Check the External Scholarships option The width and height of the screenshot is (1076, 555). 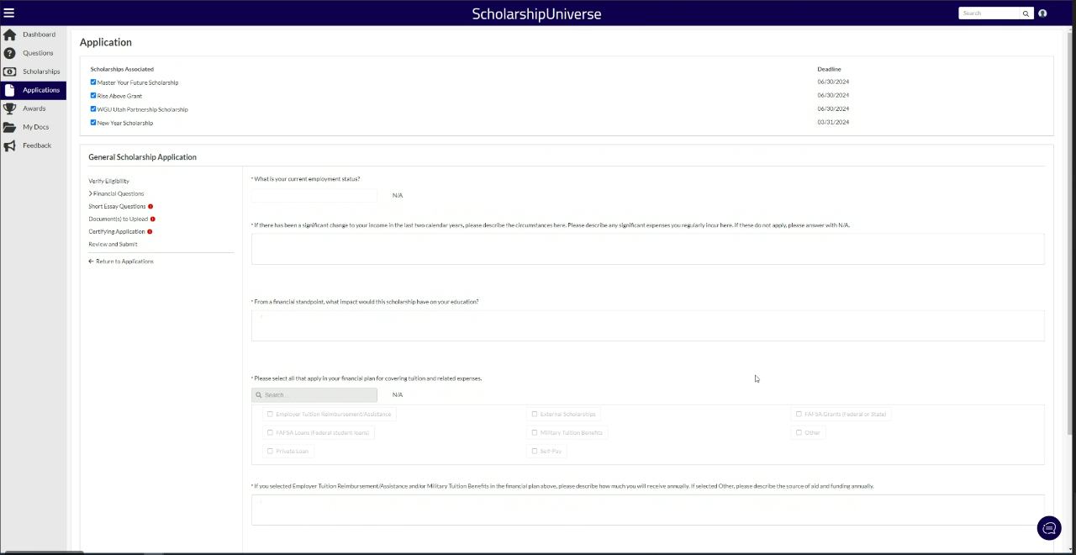535,414
